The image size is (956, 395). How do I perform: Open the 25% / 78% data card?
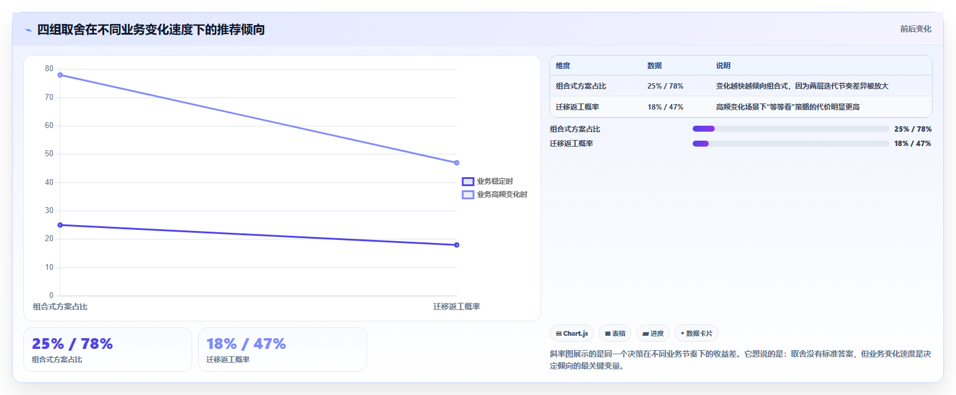pyautogui.click(x=108, y=350)
